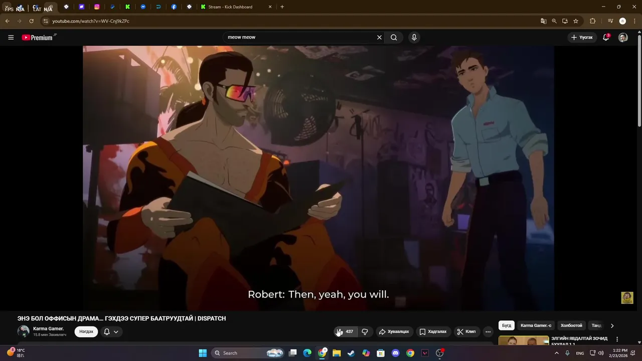642x361 pixels.
Task: Switch to Stream - Kick Dashboard tab
Action: pyautogui.click(x=236, y=7)
